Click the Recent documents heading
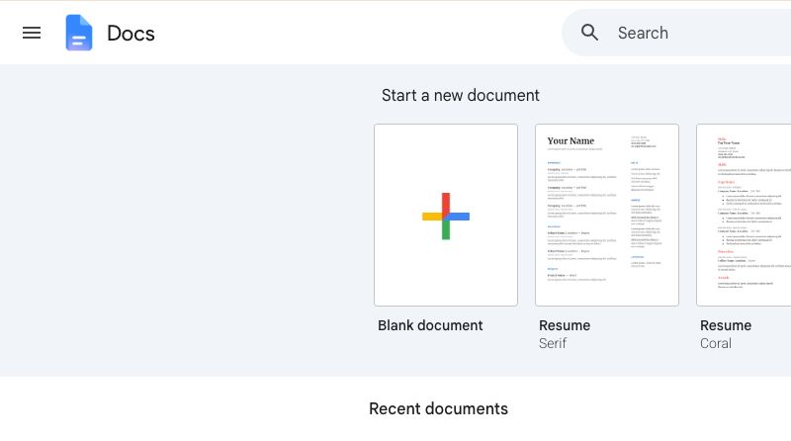Screen dimensions: 791x441 point(438,408)
